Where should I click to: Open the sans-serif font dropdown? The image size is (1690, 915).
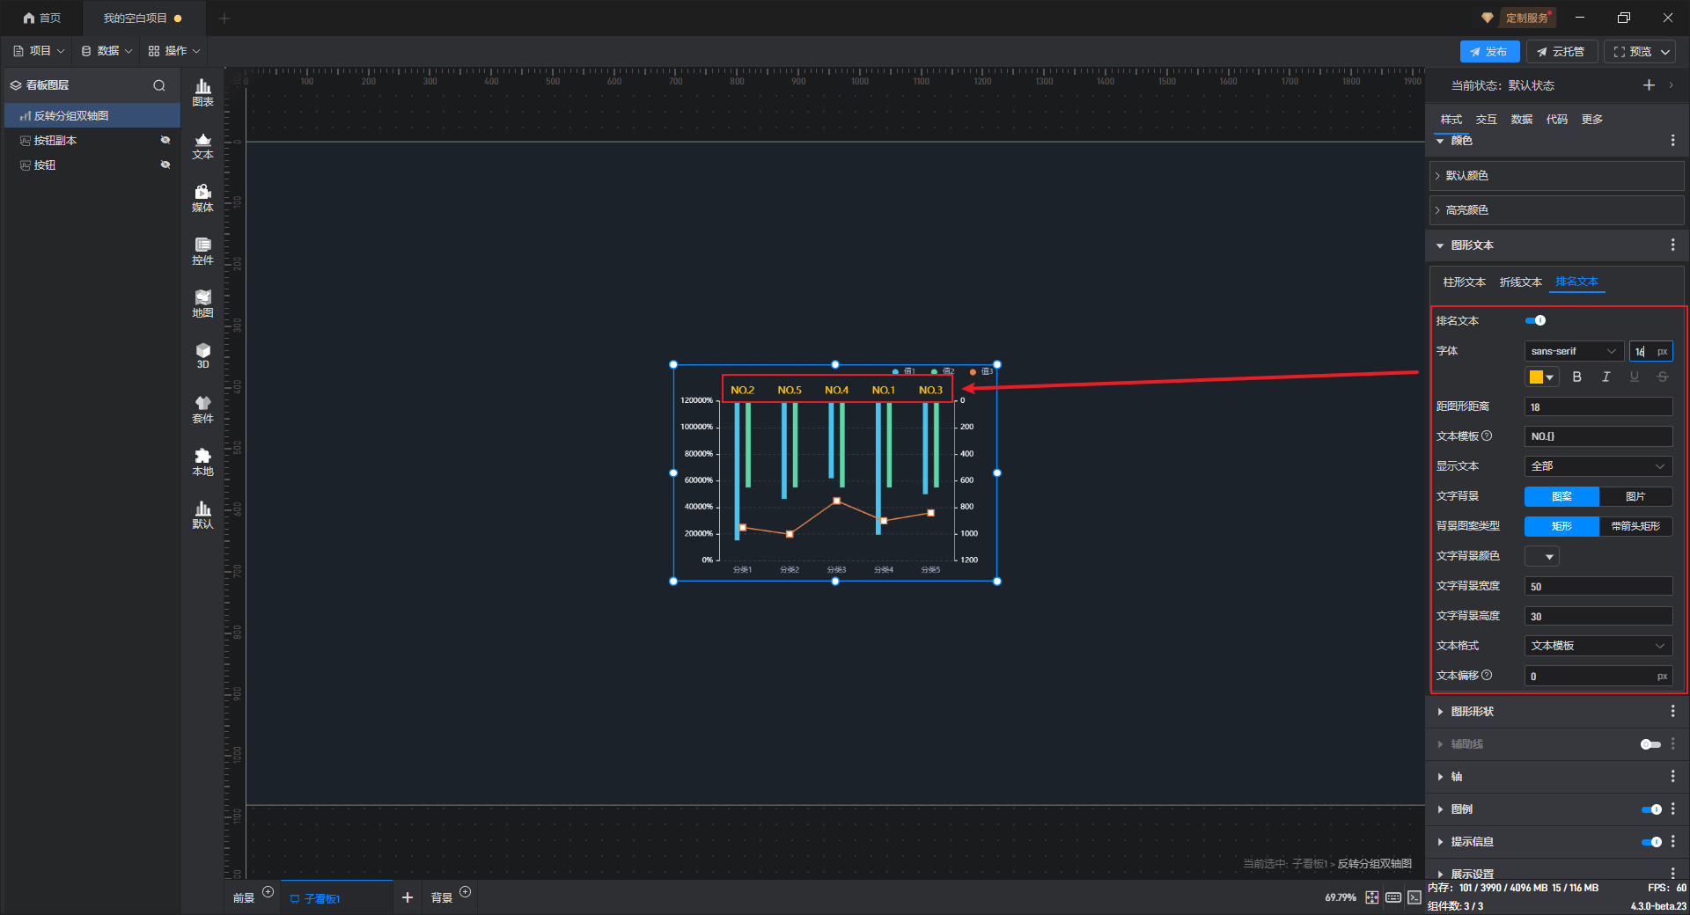click(1573, 351)
